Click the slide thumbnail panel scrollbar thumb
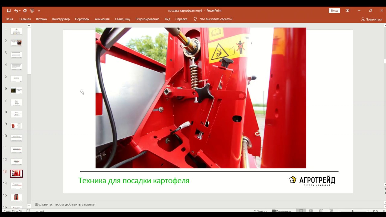This screenshot has height=217, width=386. (29, 51)
